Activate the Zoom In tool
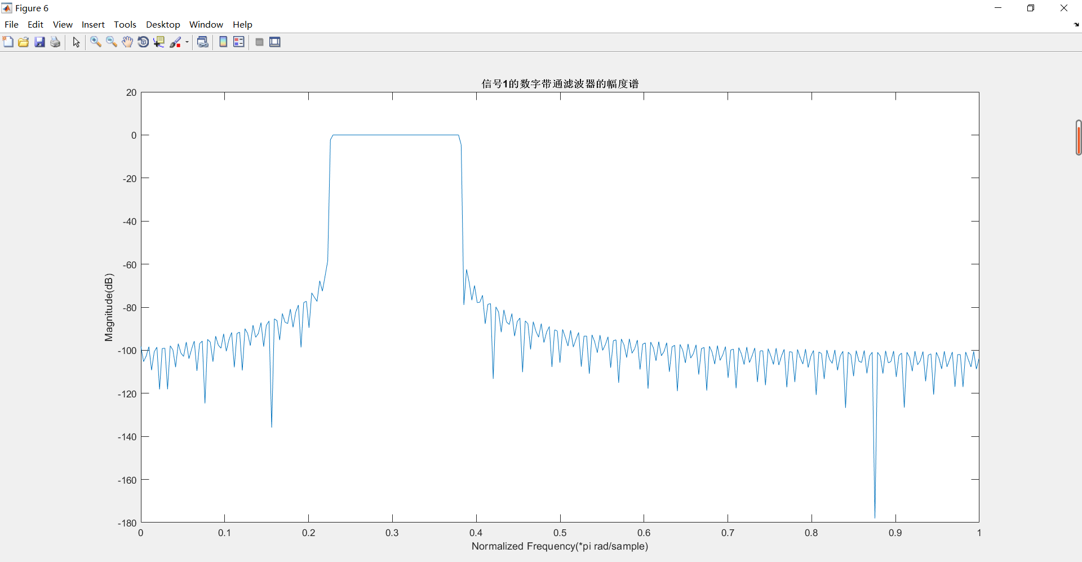 coord(96,42)
